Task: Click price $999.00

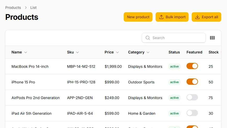Action: click(112, 82)
